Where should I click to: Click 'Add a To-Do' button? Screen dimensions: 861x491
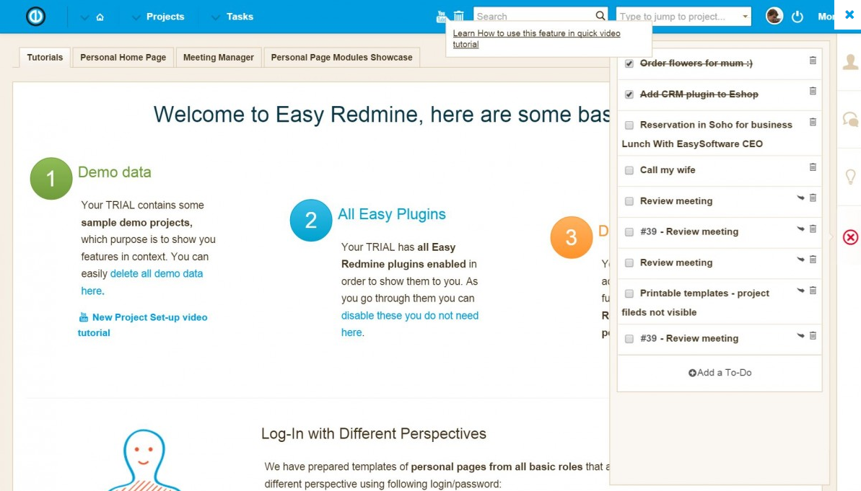(720, 373)
